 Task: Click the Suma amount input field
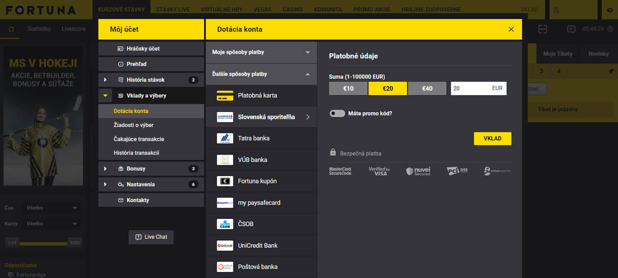click(x=479, y=88)
